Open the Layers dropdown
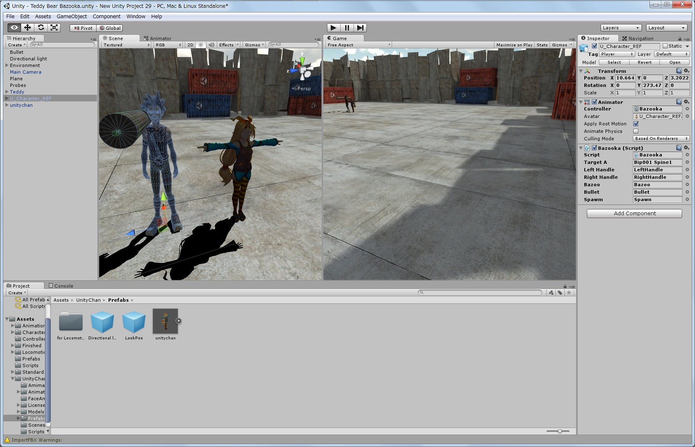 coord(620,28)
